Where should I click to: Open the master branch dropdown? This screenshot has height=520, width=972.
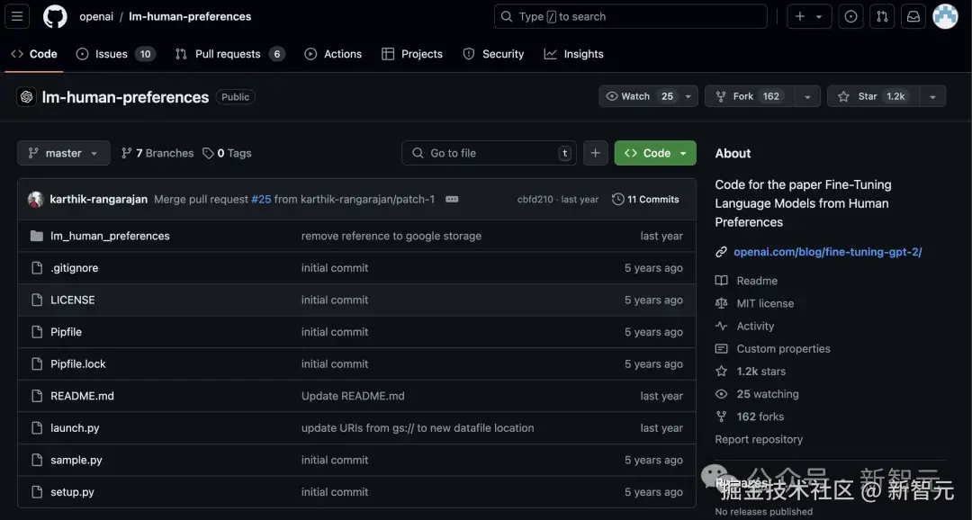63,153
